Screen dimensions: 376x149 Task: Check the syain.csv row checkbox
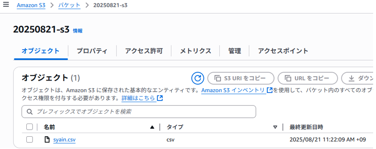30,140
